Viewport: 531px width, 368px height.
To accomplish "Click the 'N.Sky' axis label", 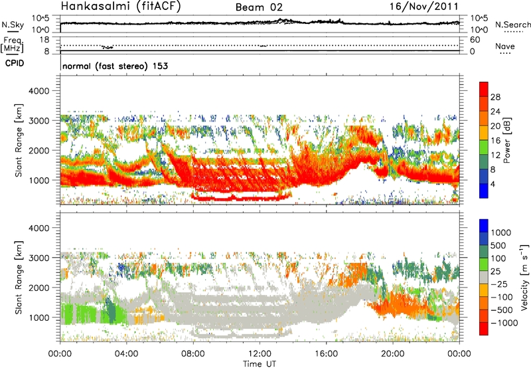I will 13,25.
